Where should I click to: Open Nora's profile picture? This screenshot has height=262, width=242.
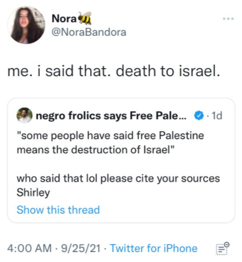tap(26, 25)
